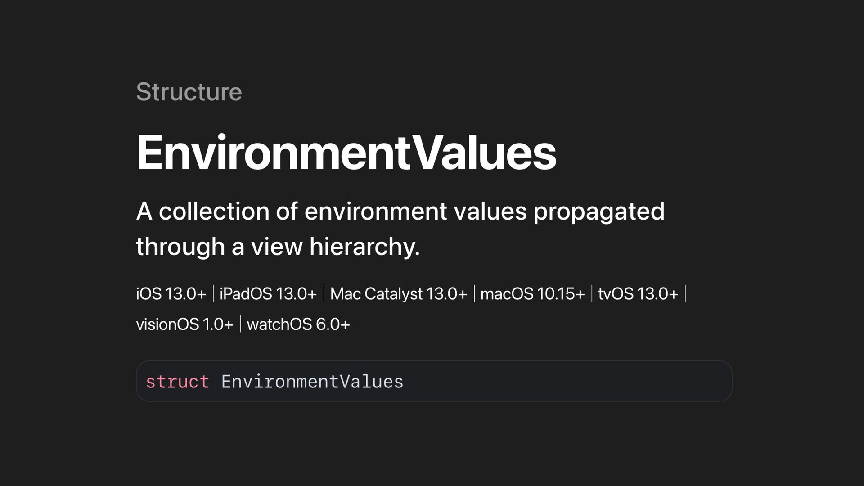This screenshot has height=486, width=864.
Task: Click the Mac Catalyst 13.0+ availability
Action: click(399, 294)
